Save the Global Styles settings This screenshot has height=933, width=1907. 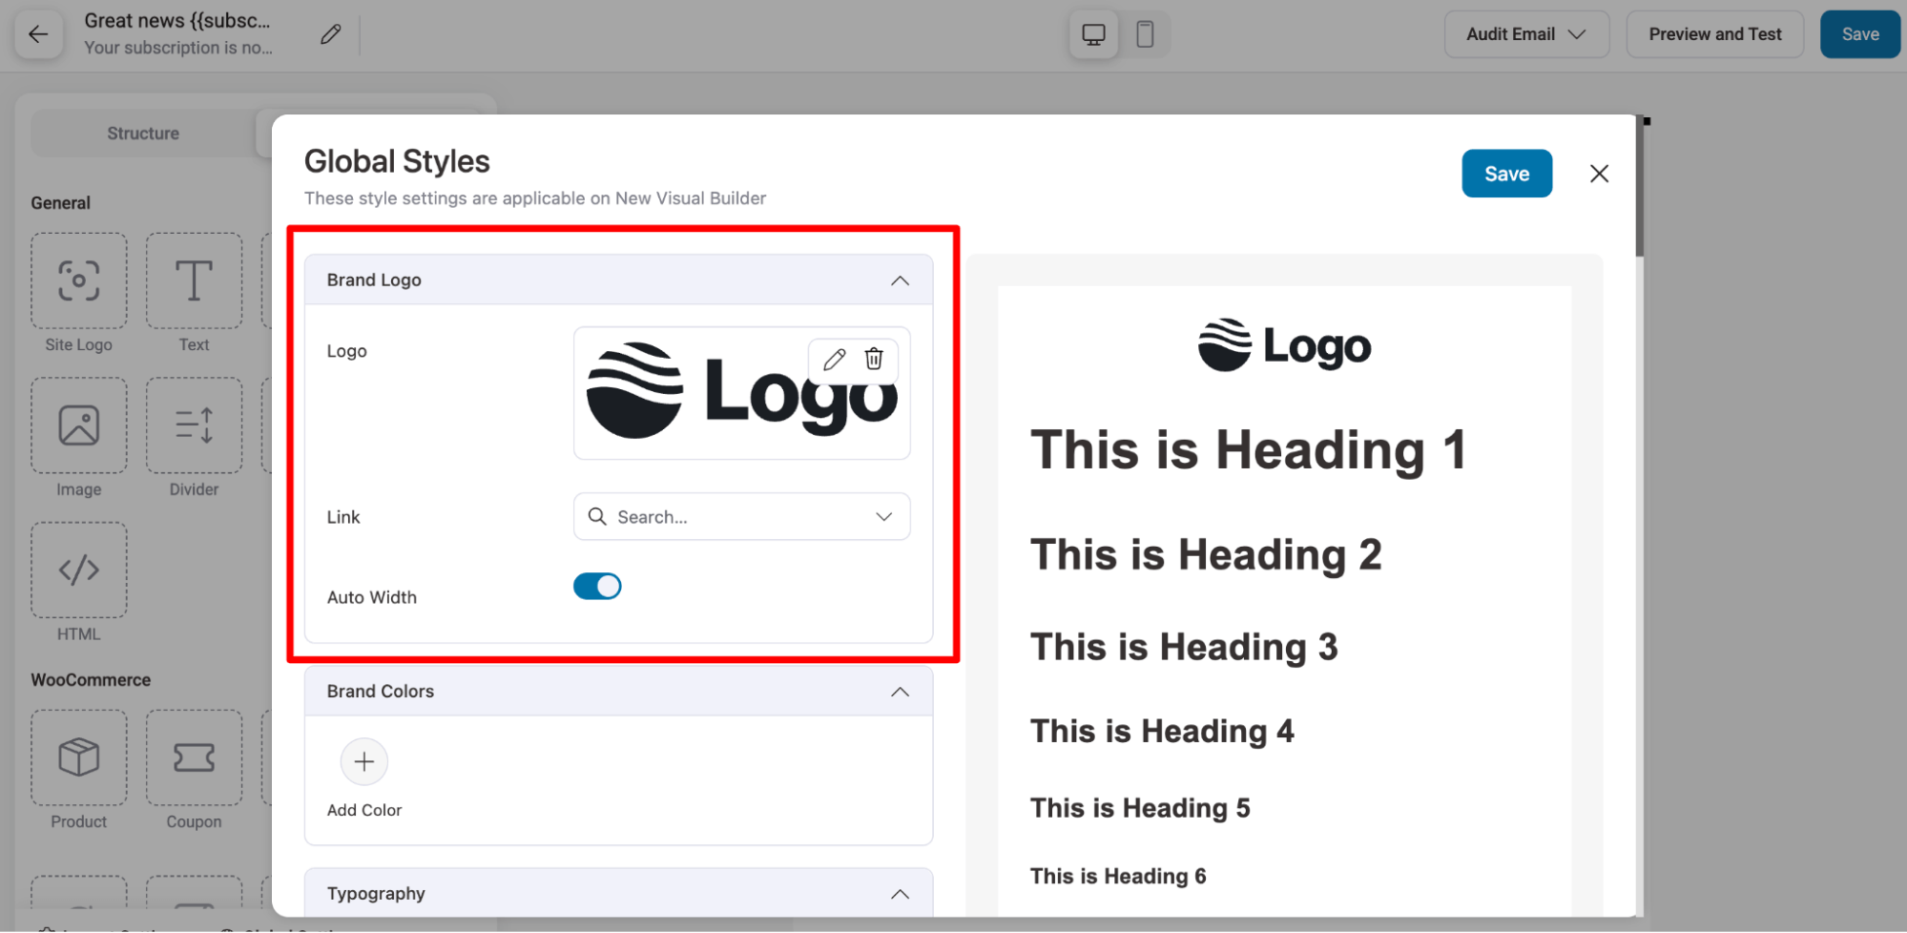[x=1506, y=174]
